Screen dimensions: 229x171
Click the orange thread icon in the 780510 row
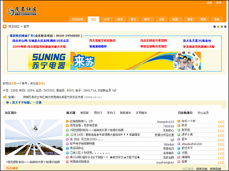coord(67,125)
